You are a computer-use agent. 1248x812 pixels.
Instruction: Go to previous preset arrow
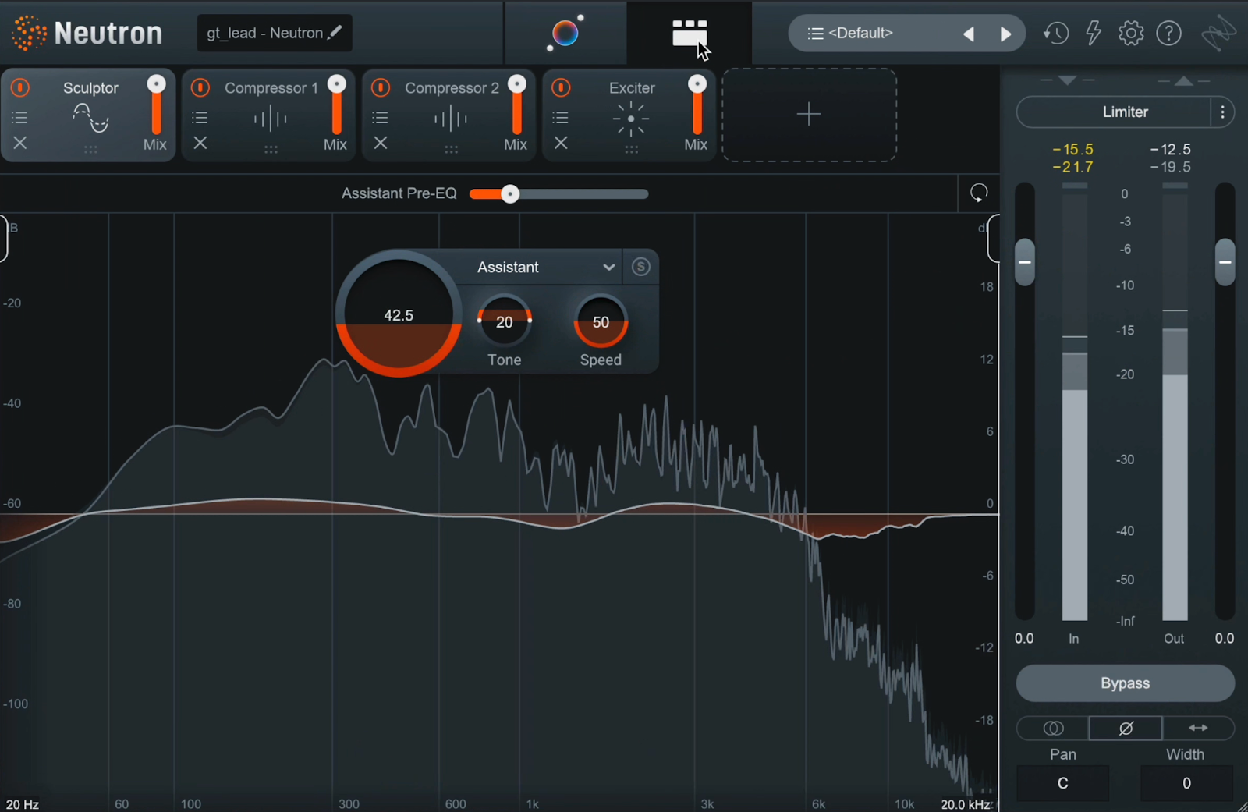click(x=969, y=34)
